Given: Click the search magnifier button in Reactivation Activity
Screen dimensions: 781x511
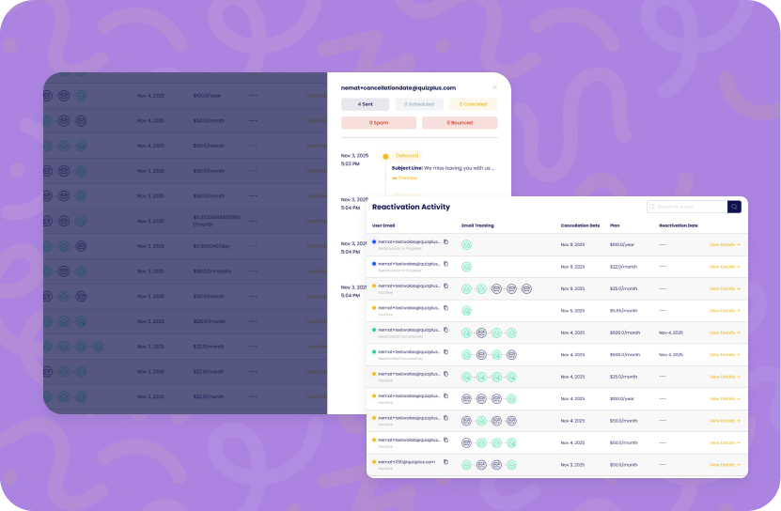Looking at the screenshot, I should [734, 207].
